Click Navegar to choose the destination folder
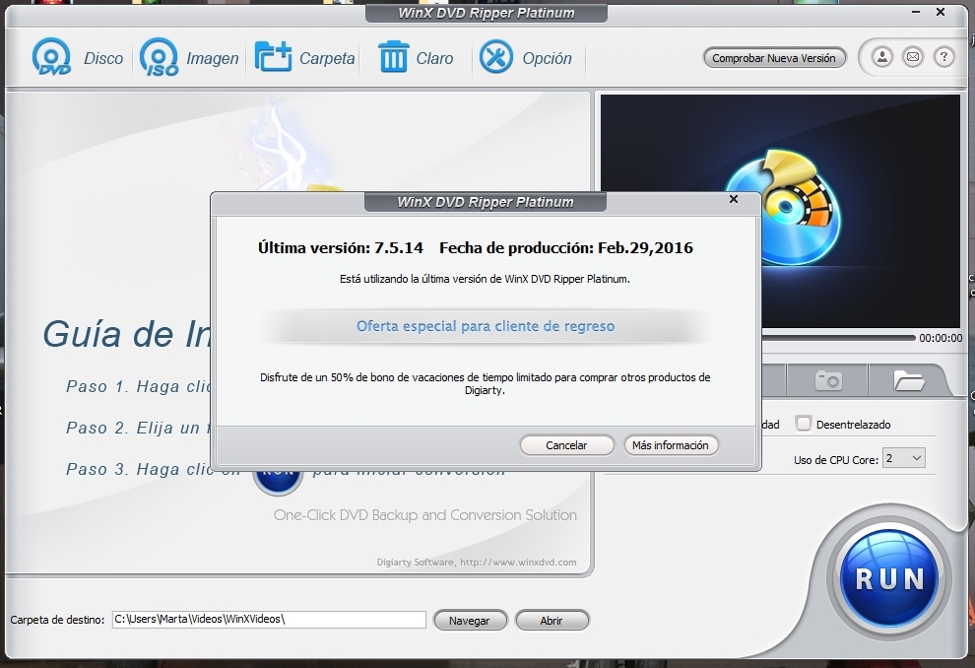Screen dimensions: 975x668 [470, 620]
